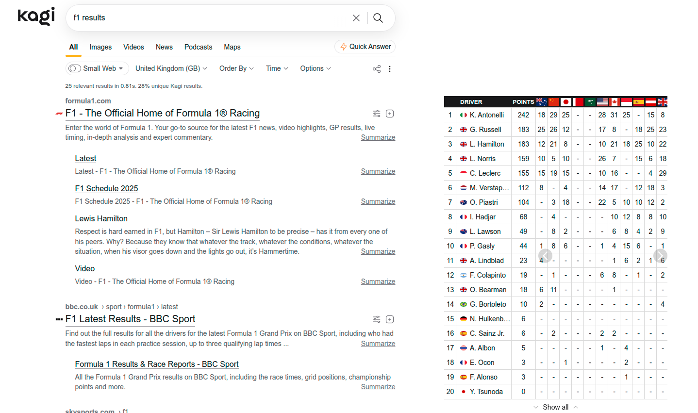Click the POINTS column header
The width and height of the screenshot is (698, 413).
click(523, 102)
